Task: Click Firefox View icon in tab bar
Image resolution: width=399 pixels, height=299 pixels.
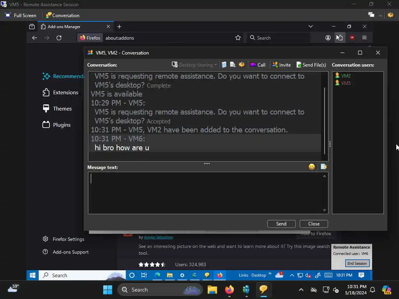Action: (x=32, y=26)
